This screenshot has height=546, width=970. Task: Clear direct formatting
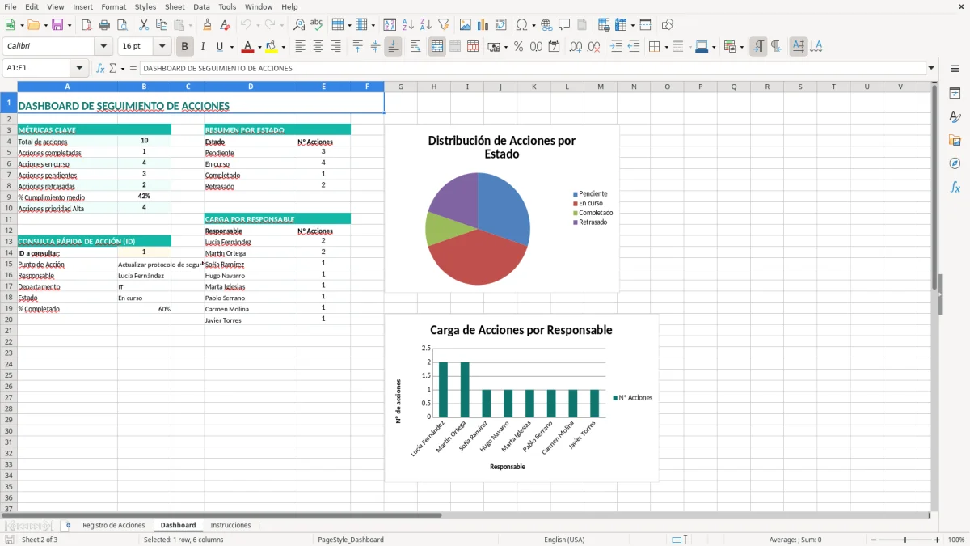[x=226, y=25]
